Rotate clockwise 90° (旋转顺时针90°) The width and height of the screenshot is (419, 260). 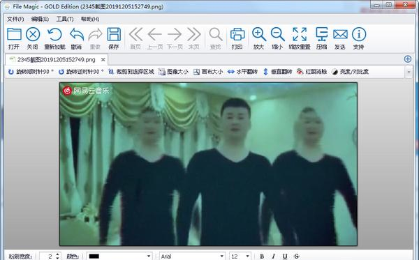pyautogui.click(x=31, y=72)
